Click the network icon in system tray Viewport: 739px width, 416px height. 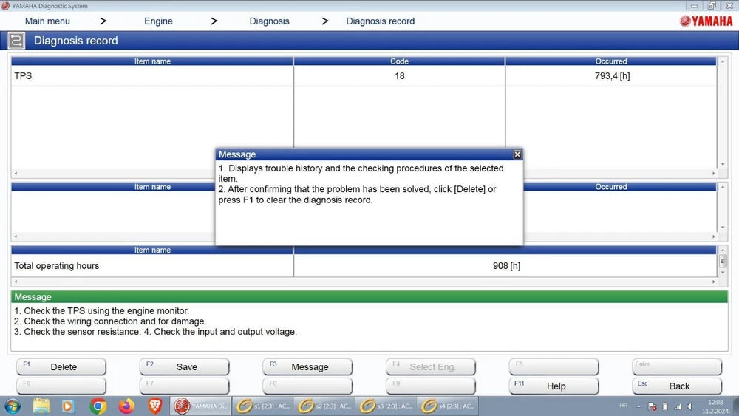(x=677, y=406)
